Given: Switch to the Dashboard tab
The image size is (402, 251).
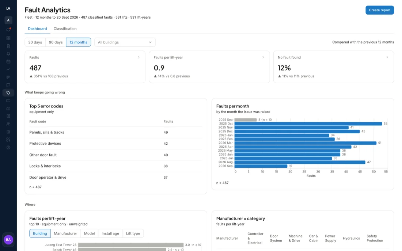Looking at the screenshot, I should [37, 29].
